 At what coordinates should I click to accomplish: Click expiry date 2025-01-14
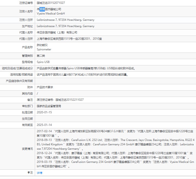[44, 125]
